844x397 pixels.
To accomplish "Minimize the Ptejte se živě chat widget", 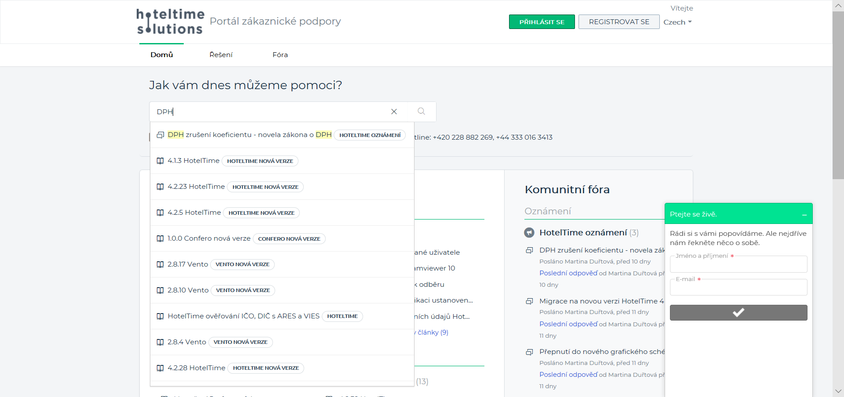I will (804, 215).
